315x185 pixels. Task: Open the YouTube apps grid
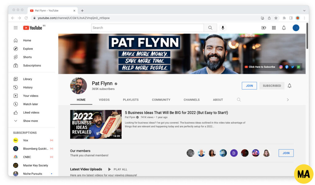[274, 28]
